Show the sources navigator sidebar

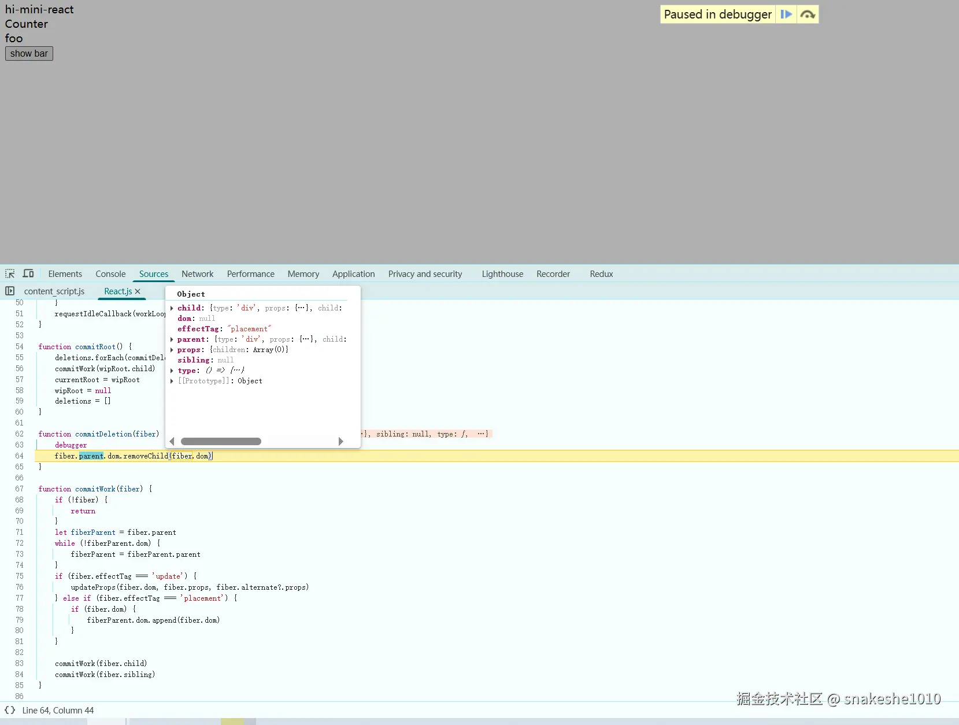[10, 291]
